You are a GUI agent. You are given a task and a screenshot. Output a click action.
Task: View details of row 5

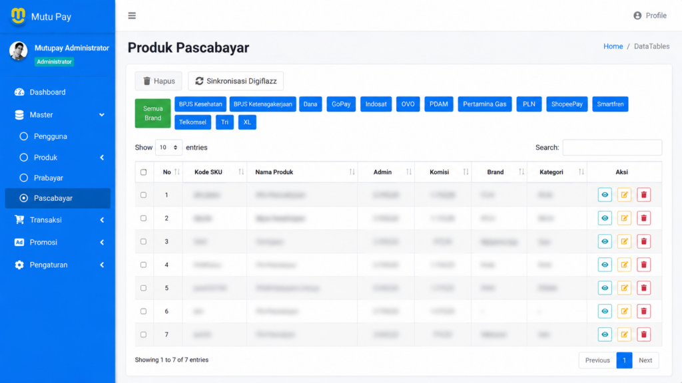coord(605,288)
